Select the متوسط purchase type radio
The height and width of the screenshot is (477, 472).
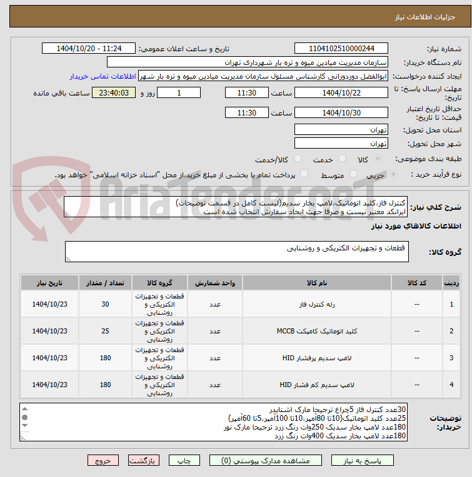pos(354,174)
